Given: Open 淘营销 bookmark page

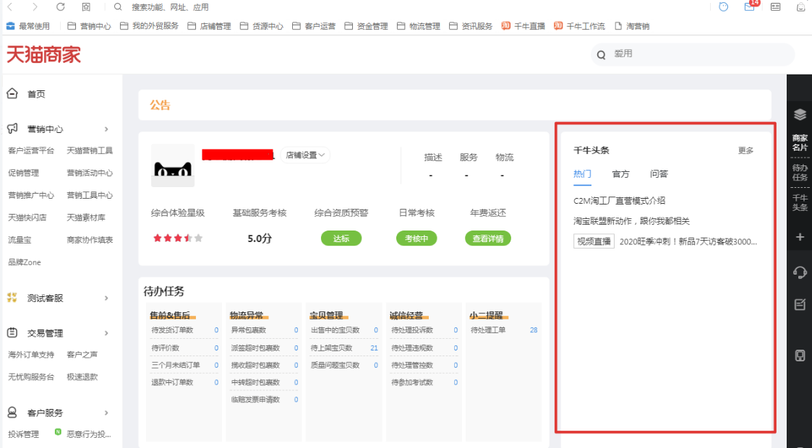Looking at the screenshot, I should pyautogui.click(x=632, y=26).
